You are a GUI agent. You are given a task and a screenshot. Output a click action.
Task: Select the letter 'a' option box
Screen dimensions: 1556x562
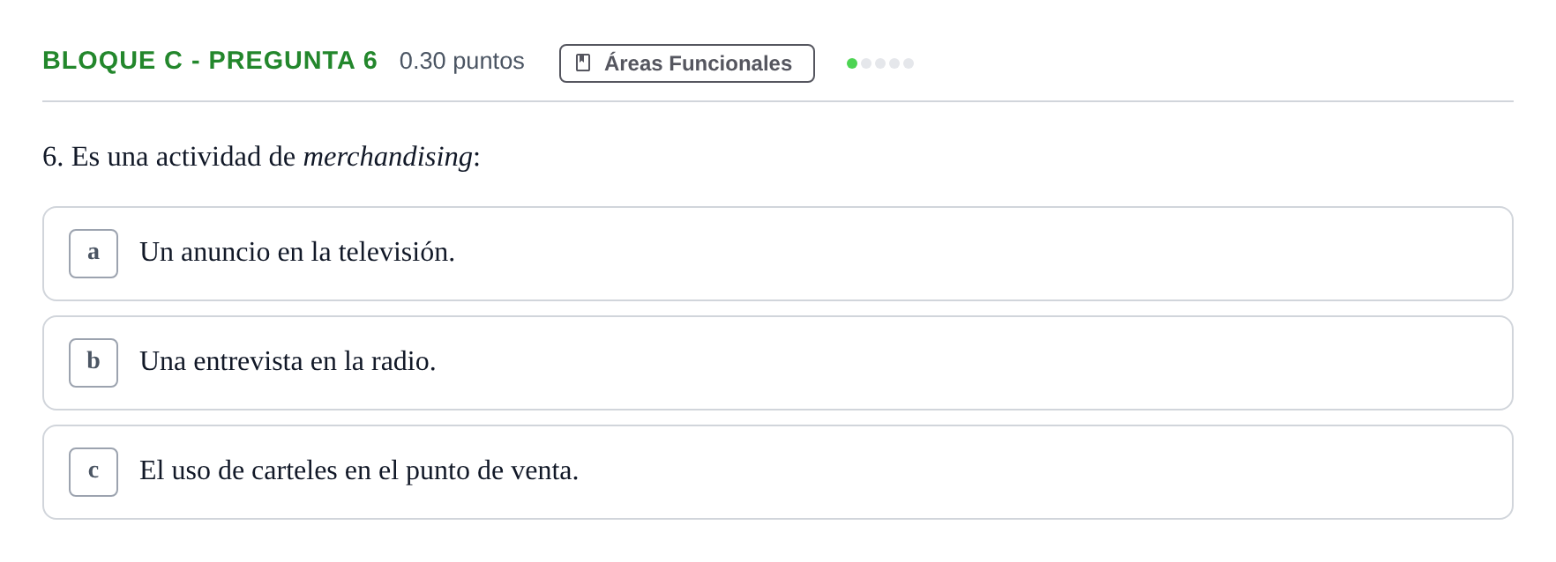tap(94, 254)
